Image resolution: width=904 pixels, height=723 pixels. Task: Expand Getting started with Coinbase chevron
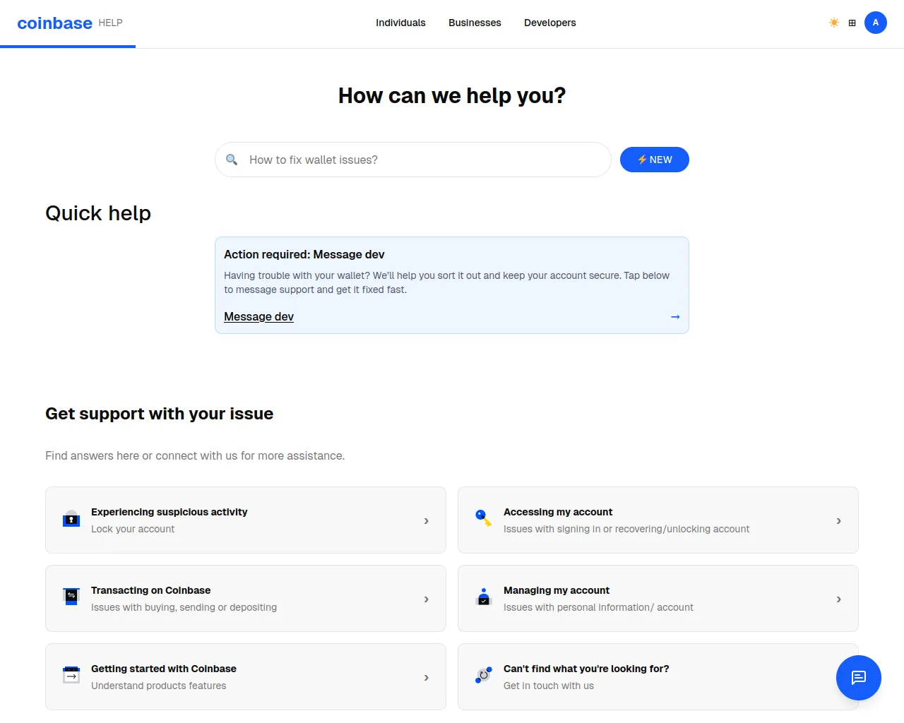coord(426,677)
